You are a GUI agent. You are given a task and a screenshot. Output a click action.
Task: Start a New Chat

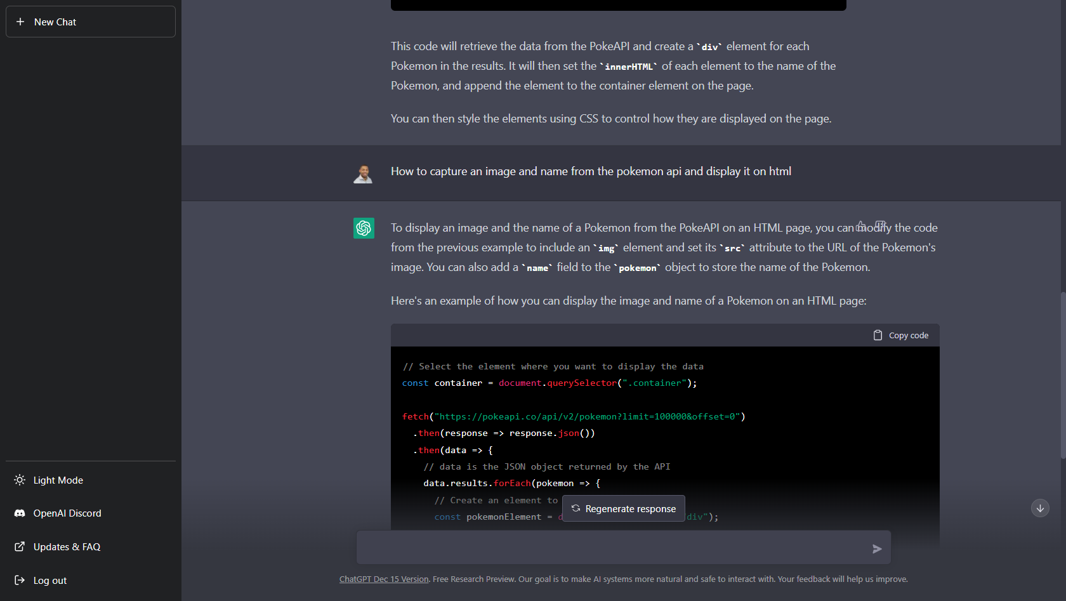[91, 22]
